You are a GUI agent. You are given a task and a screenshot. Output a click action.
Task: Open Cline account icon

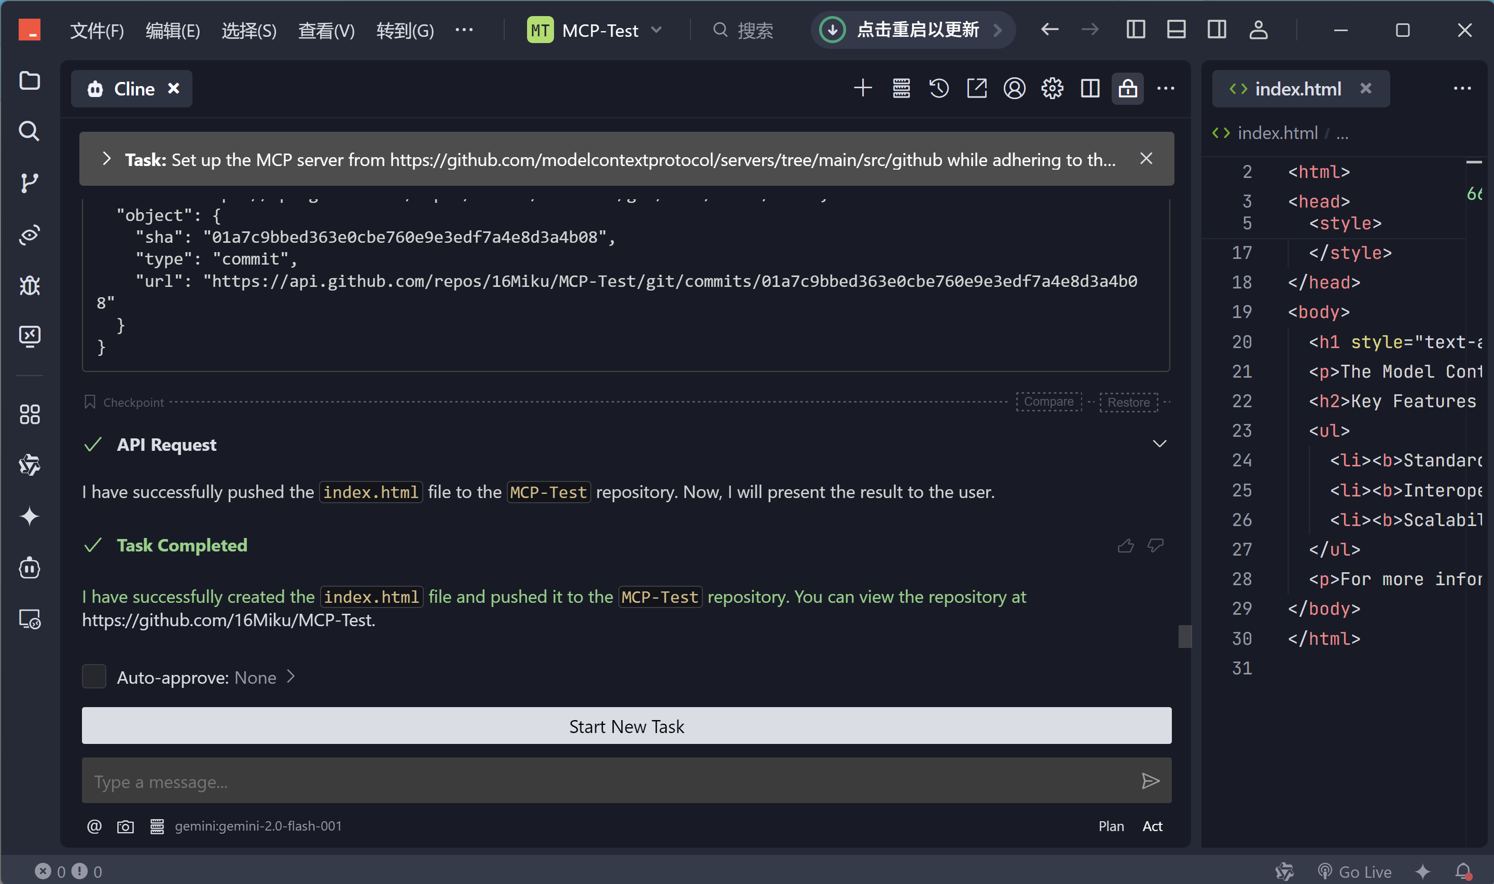pyautogui.click(x=1014, y=89)
